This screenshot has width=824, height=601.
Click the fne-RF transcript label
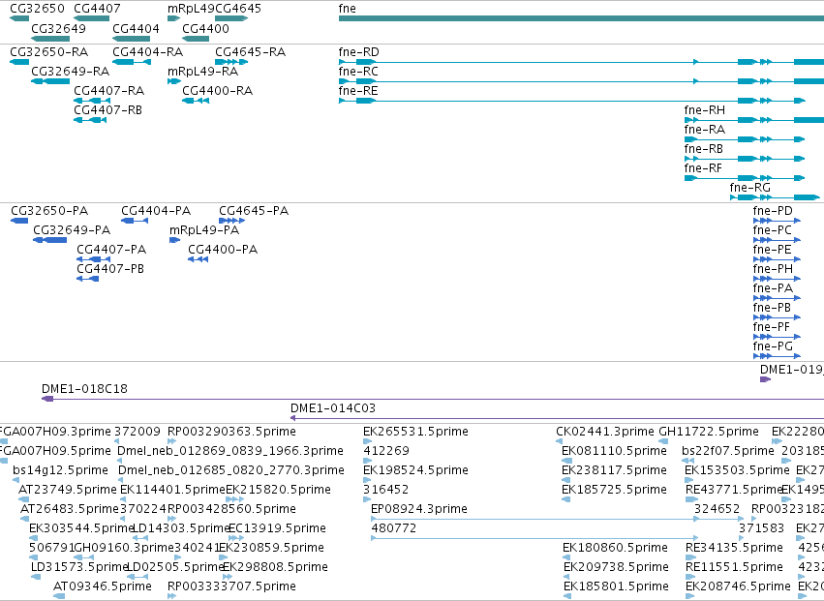(x=703, y=168)
